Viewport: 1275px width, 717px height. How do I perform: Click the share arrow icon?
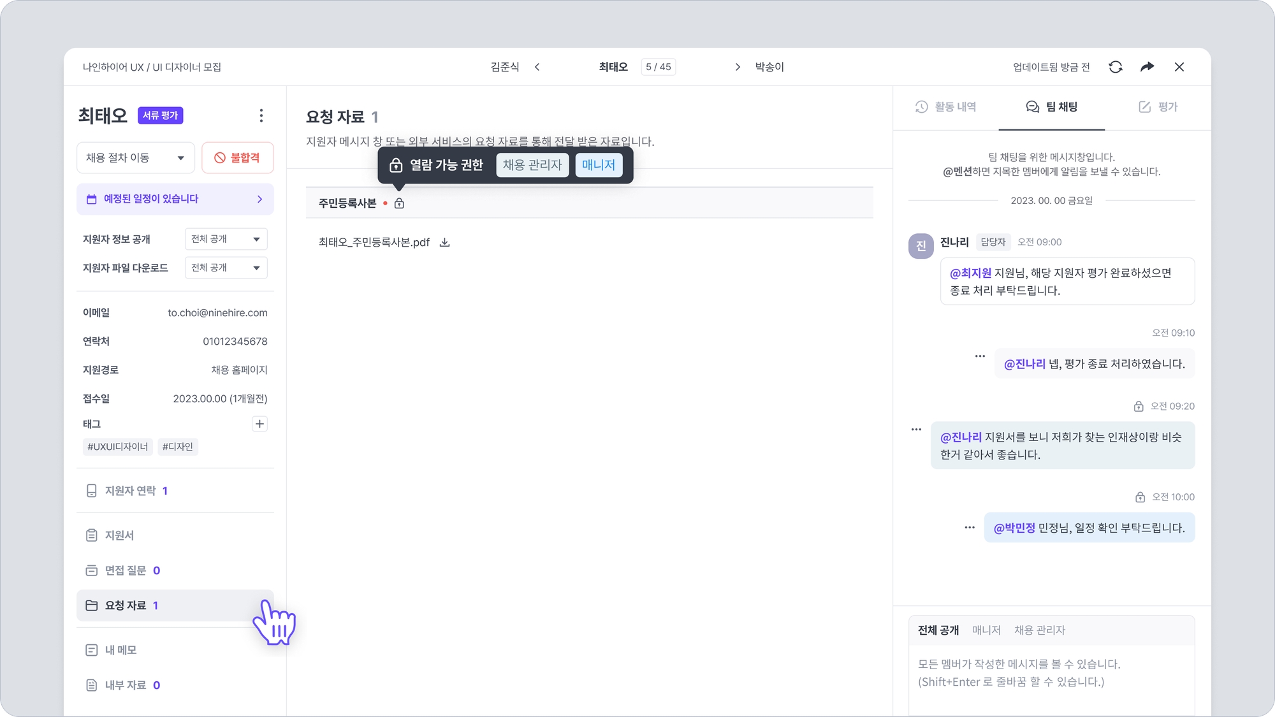(1147, 67)
